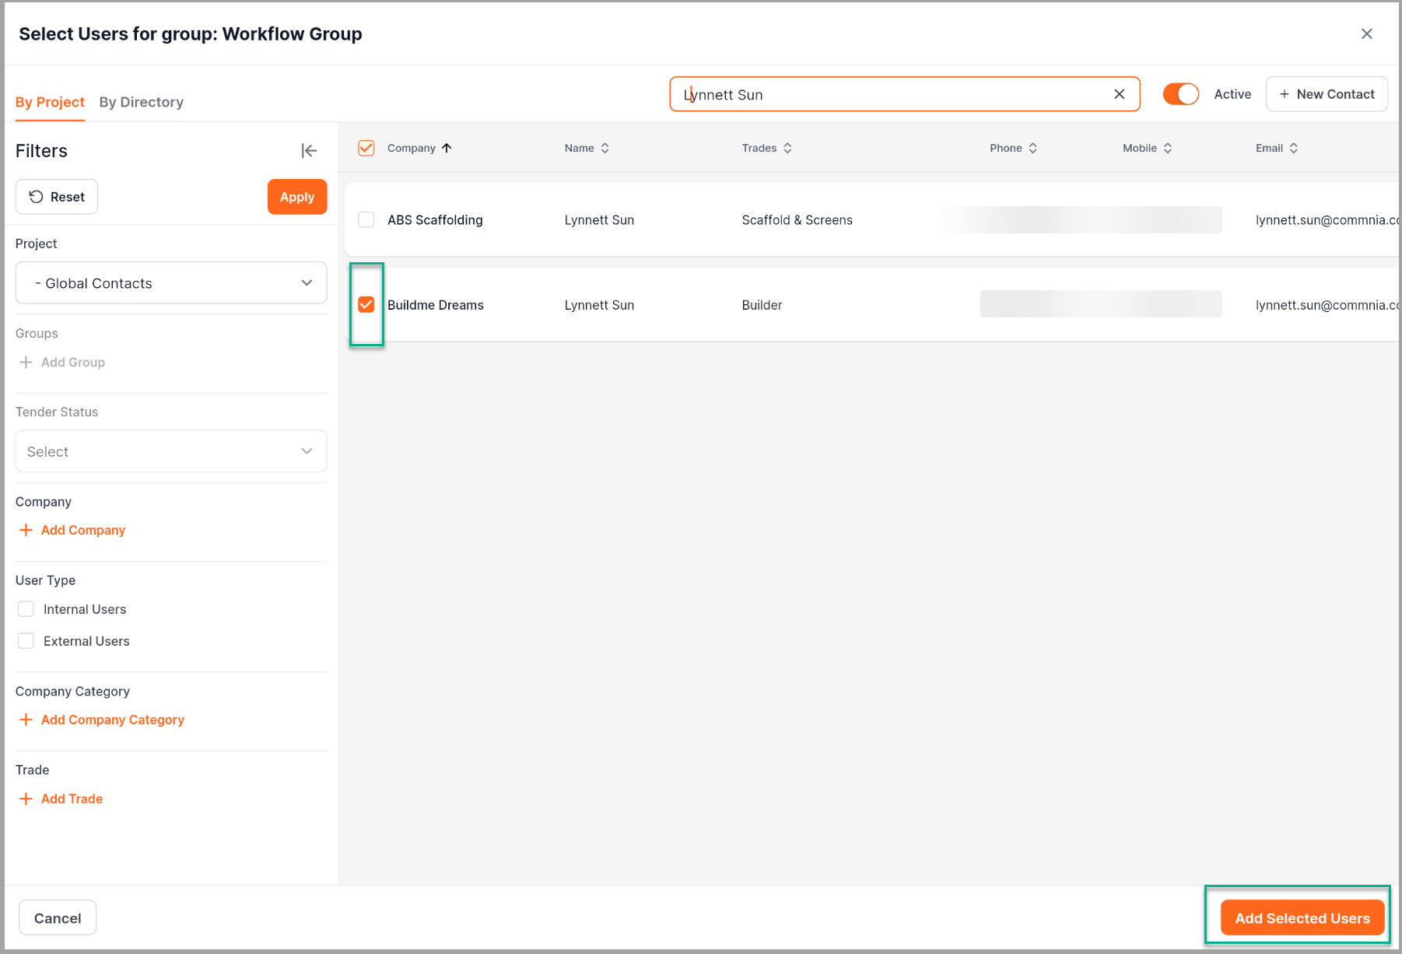Sort the Mobile column
This screenshot has height=954, width=1402.
click(1167, 148)
